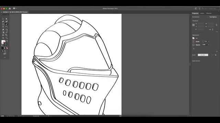Open Change Screen Mode button
Image resolution: width=220 pixels, height=123 pixels.
pos(5,54)
